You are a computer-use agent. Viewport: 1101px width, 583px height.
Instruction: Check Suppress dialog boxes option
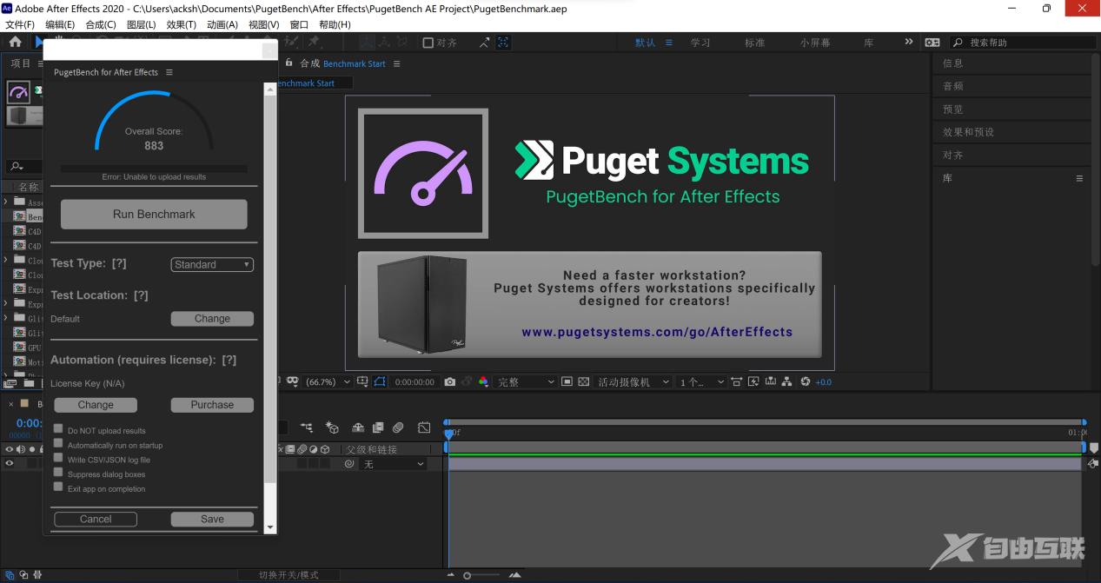(58, 472)
